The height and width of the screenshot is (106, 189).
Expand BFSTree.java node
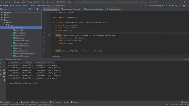click(11, 38)
